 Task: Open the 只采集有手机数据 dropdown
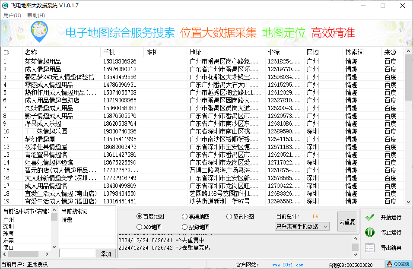[x=302, y=226]
